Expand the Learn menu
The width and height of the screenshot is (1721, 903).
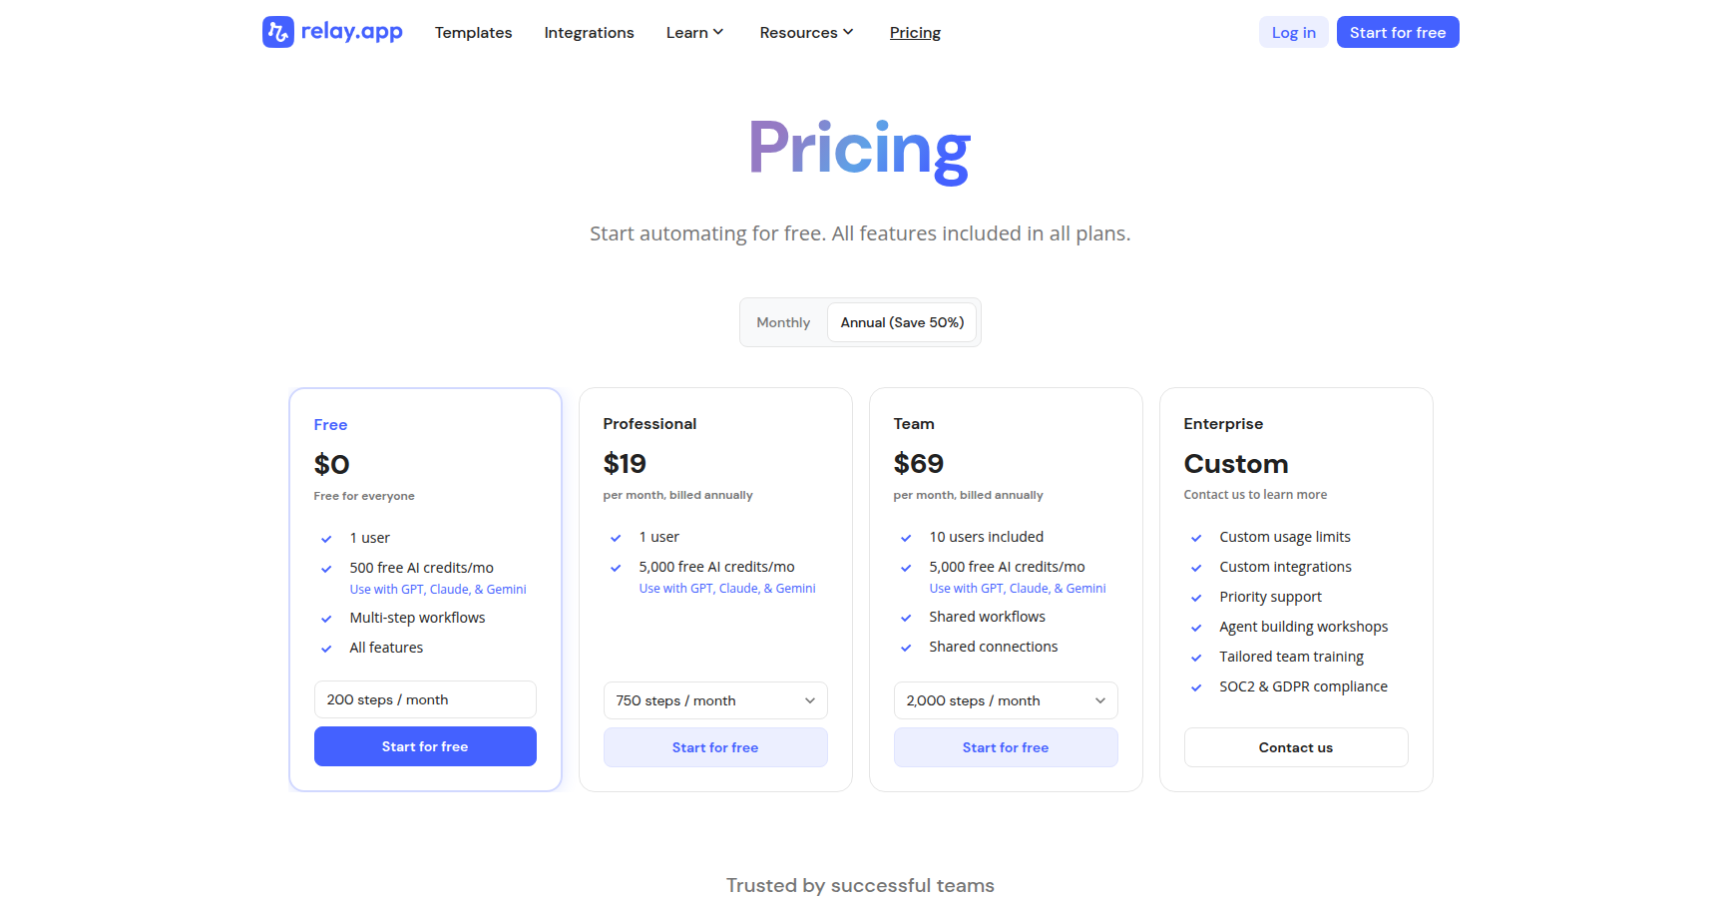[x=694, y=33]
